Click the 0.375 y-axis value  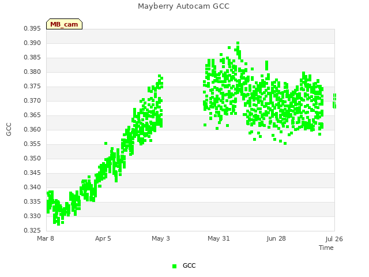point(32,87)
